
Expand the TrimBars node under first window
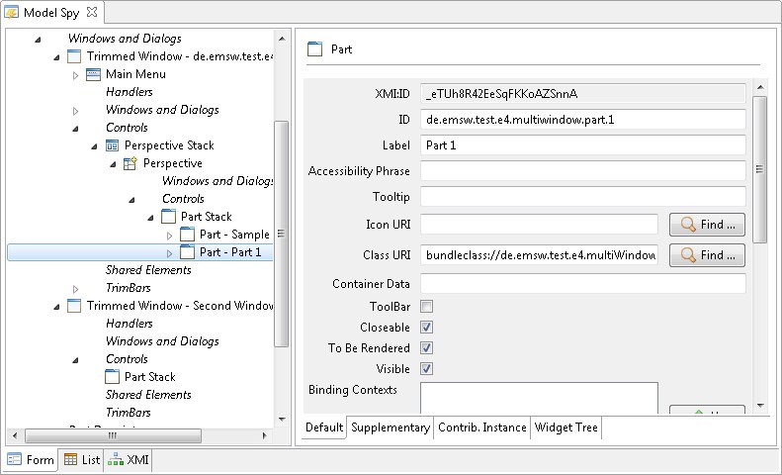click(75, 288)
